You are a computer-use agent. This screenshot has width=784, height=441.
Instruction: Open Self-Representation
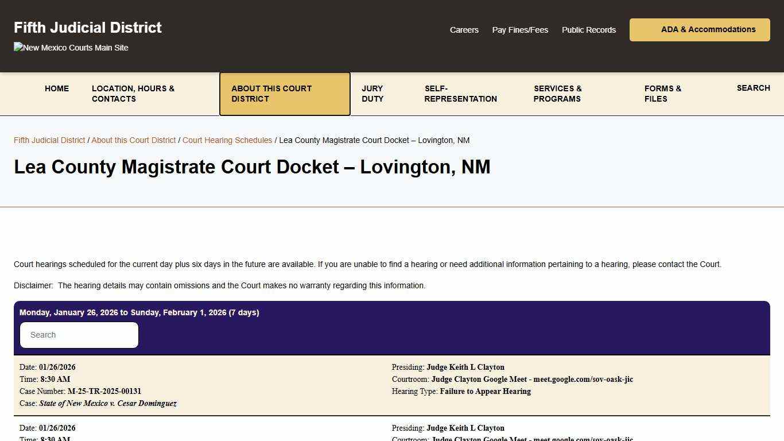point(460,94)
